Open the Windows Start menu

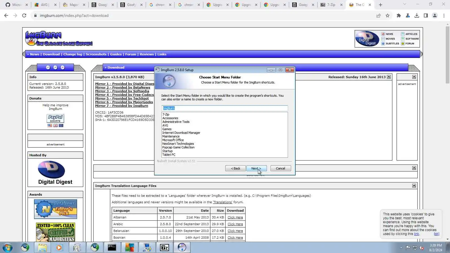pyautogui.click(x=8, y=248)
